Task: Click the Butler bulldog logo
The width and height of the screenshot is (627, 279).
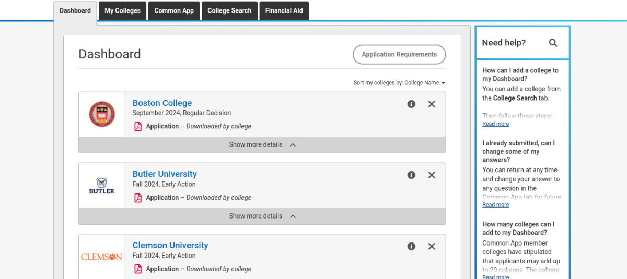Action: pos(102,186)
